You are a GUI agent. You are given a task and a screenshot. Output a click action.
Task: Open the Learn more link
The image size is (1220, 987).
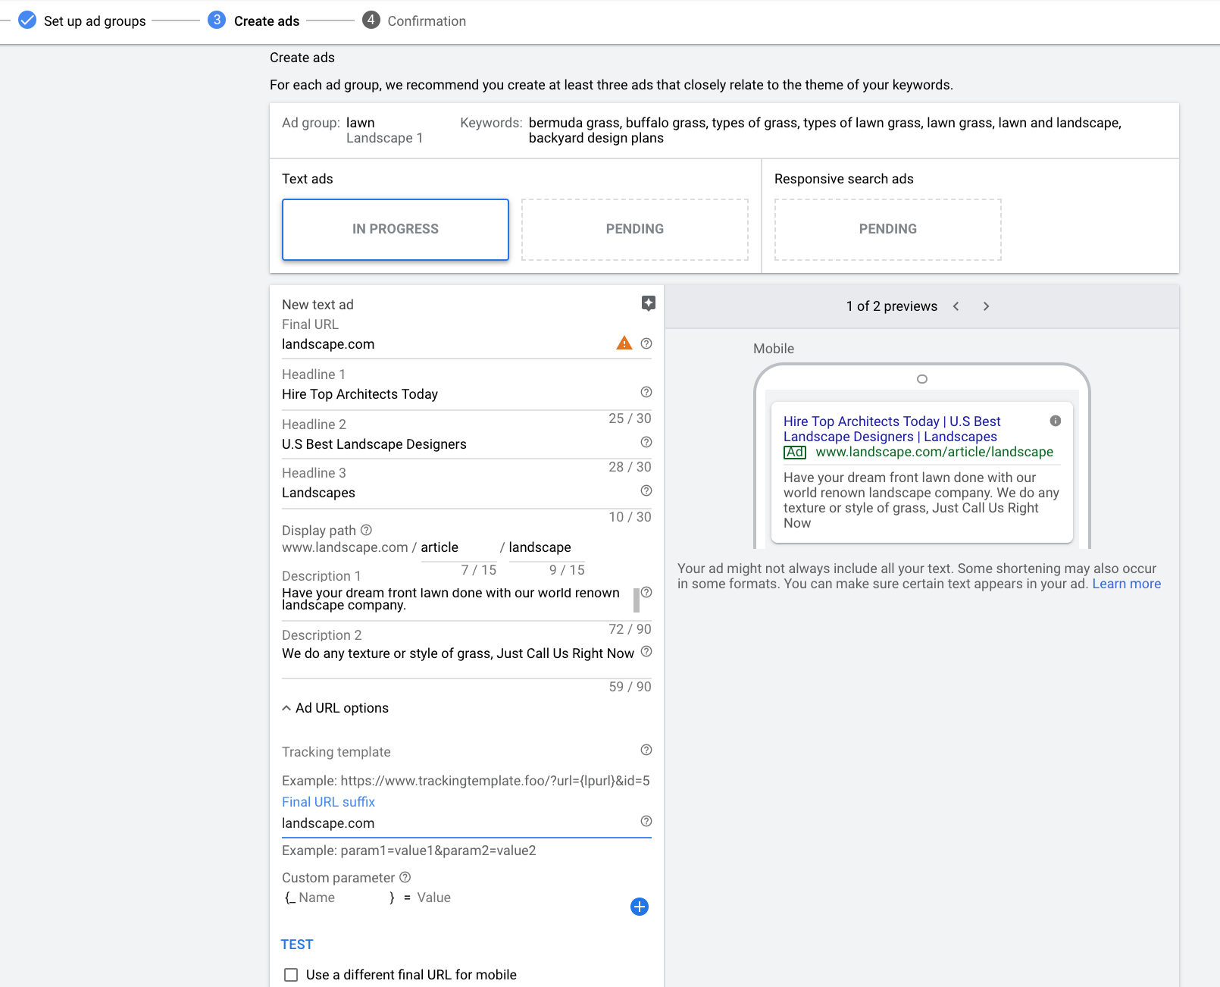coord(1126,584)
